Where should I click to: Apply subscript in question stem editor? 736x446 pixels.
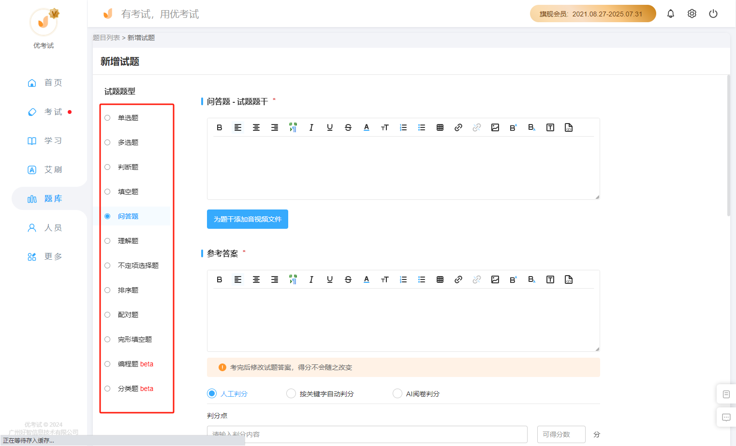pyautogui.click(x=532, y=127)
